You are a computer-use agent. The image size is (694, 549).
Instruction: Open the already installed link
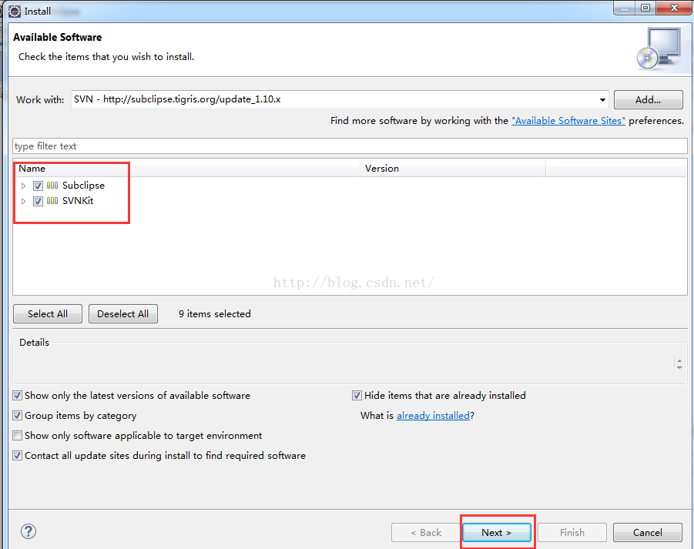(x=433, y=415)
